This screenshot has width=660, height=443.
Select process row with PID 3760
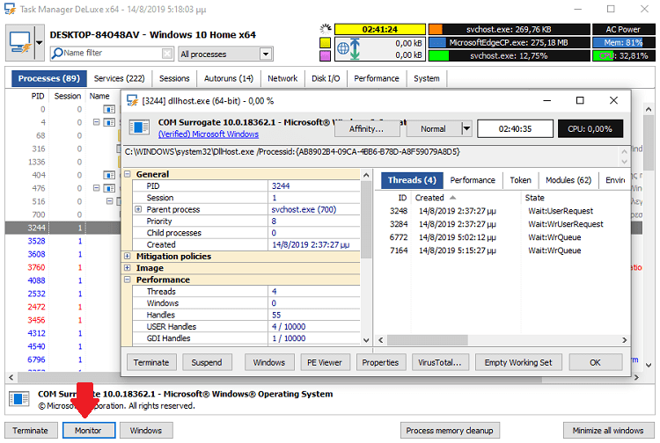pos(62,267)
